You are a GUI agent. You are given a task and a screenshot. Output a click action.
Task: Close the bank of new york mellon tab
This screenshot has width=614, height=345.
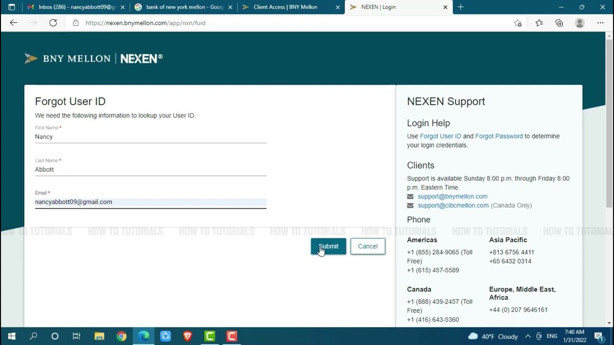[230, 7]
